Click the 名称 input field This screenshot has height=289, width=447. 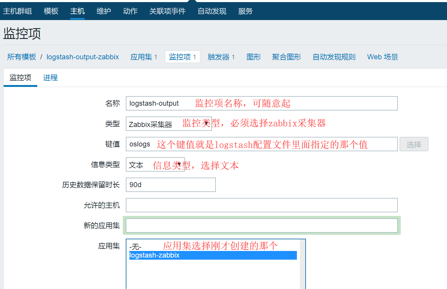262,103
